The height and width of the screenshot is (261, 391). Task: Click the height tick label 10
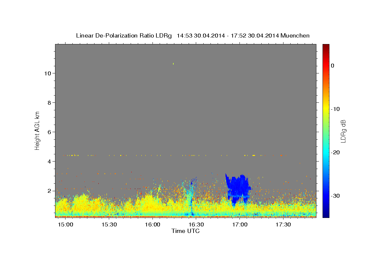47,73
